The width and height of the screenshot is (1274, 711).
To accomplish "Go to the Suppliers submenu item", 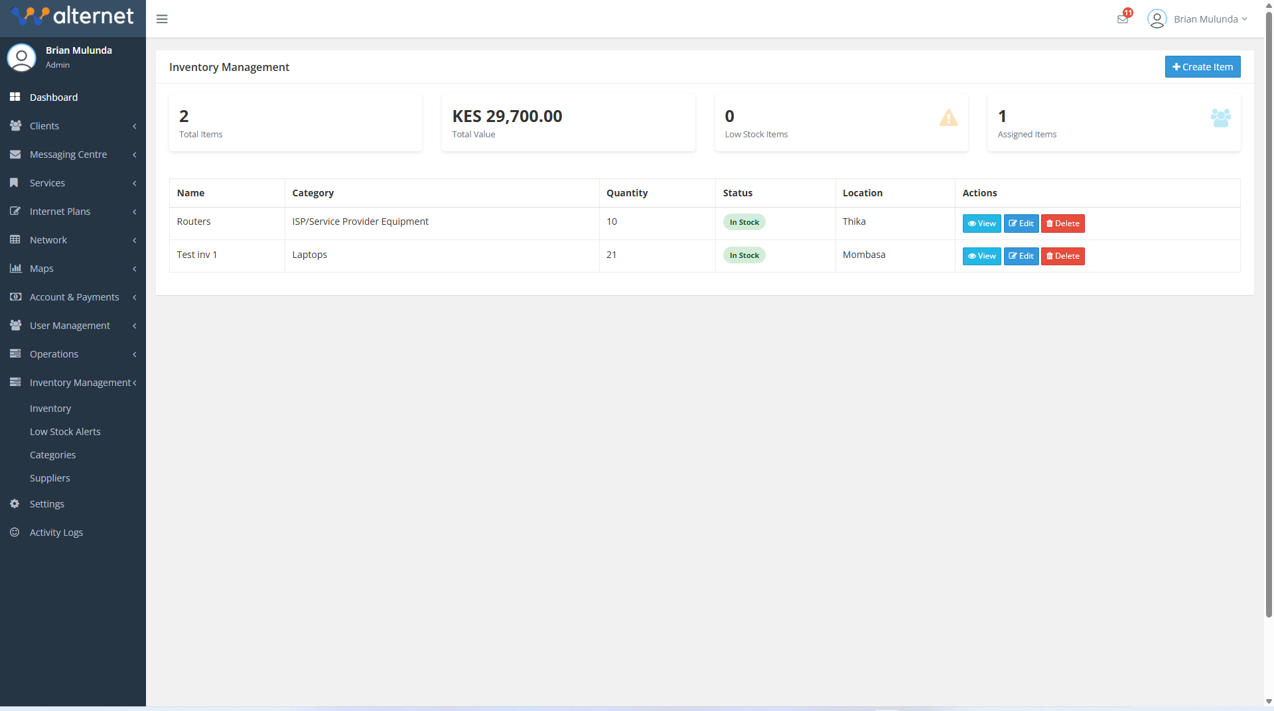I will [50, 478].
